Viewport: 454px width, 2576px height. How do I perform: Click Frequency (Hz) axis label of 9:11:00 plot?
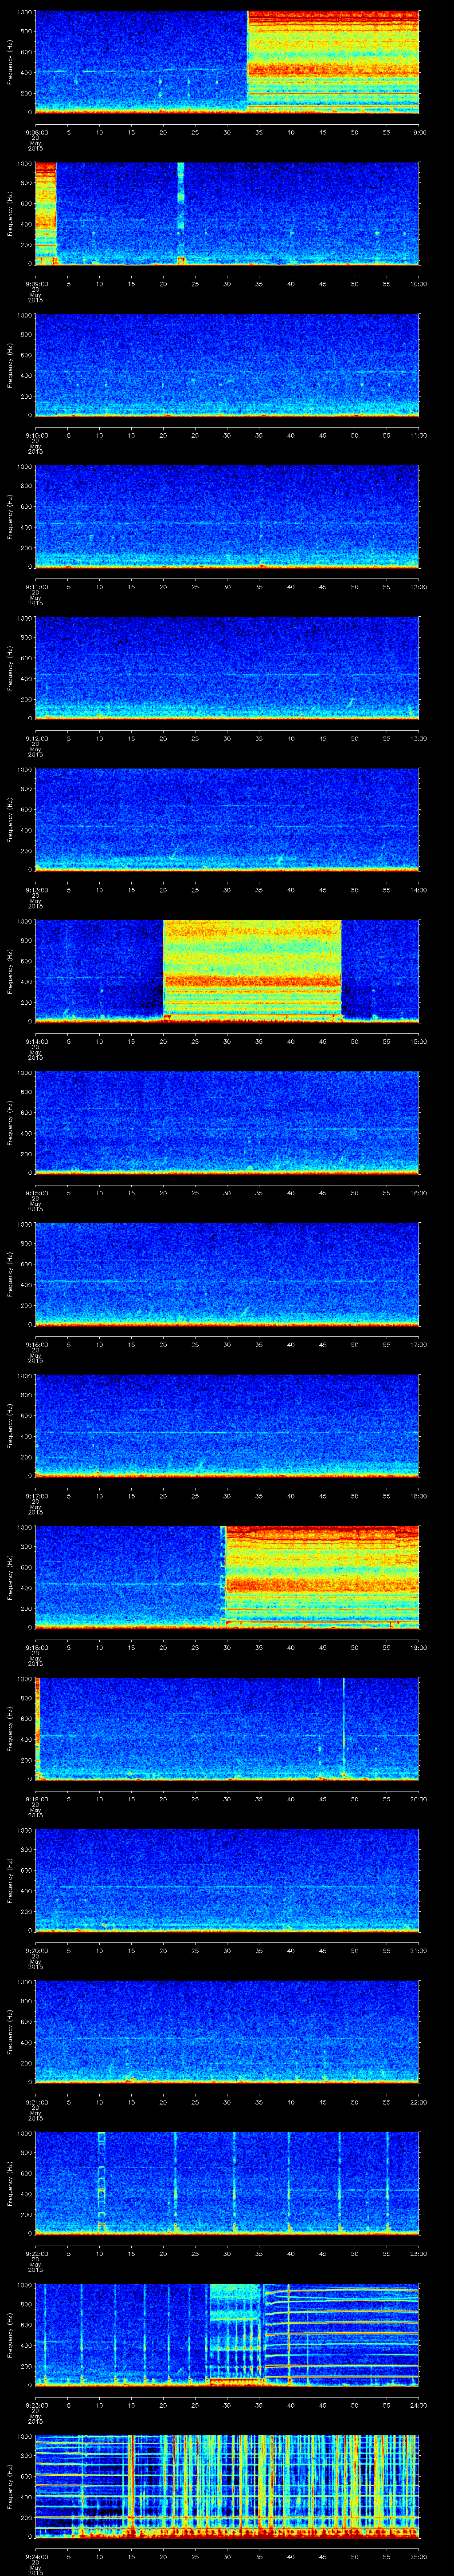pos(10,516)
